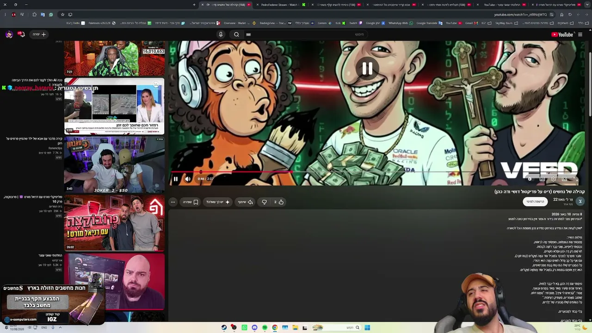Open the Twitch bookmark
Viewport: 592px width, 333px height.
355,23
